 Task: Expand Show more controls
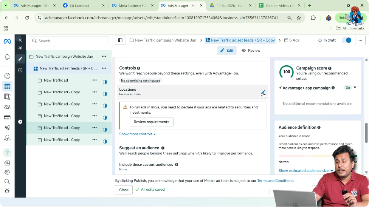coord(137,134)
